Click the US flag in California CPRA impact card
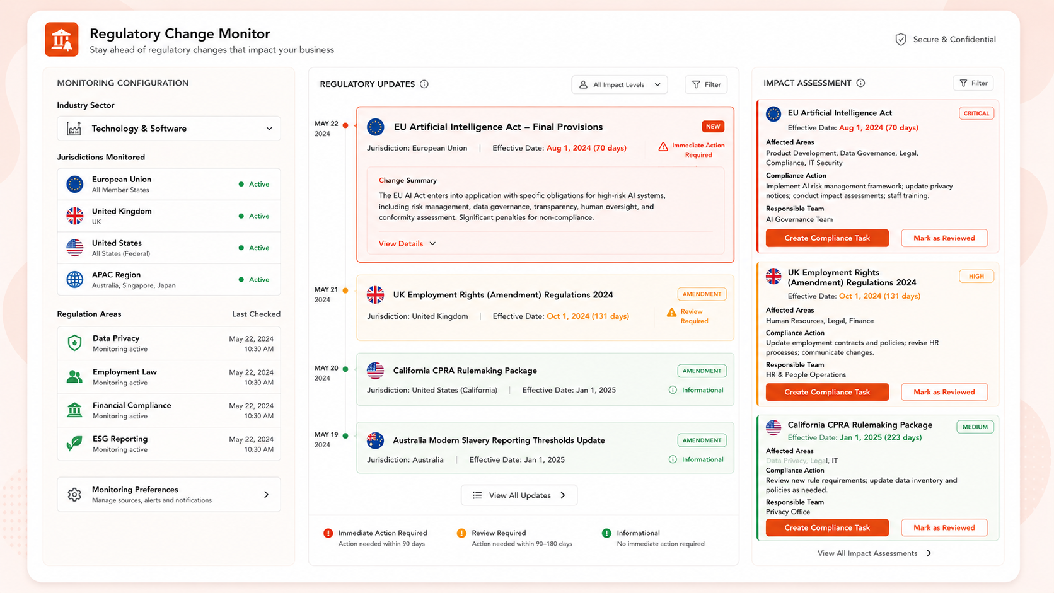The image size is (1054, 593). coord(773,427)
